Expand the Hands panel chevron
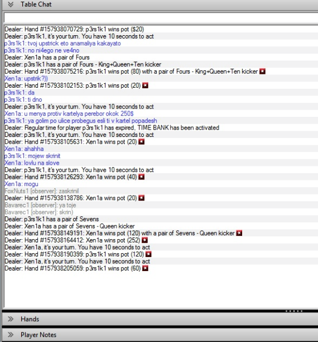 [x=11, y=319]
